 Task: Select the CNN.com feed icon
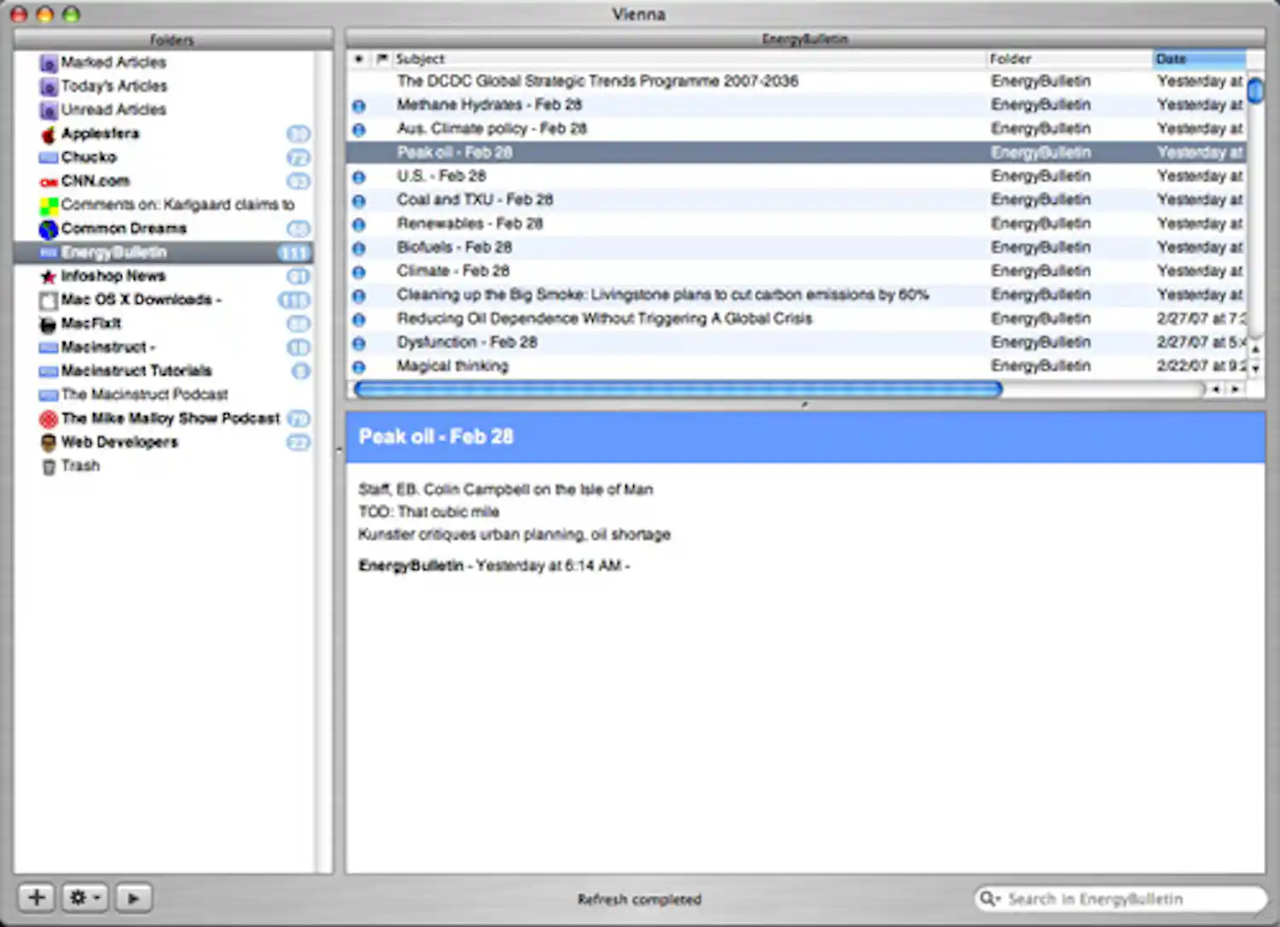[x=49, y=180]
